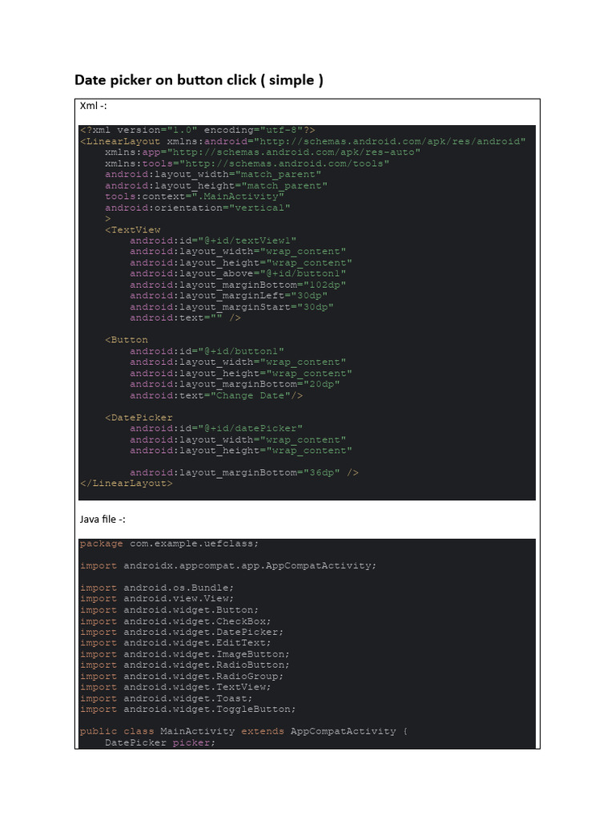Image resolution: width=615 pixels, height=821 pixels.
Task: Click the android:orientation vertical line
Action: tap(197, 208)
